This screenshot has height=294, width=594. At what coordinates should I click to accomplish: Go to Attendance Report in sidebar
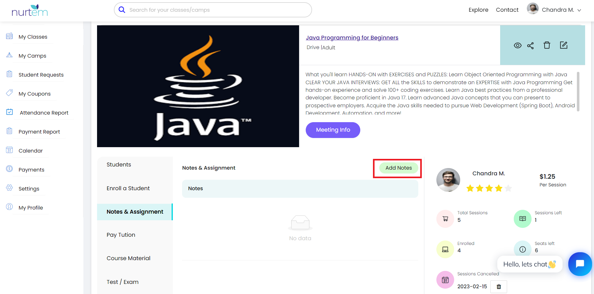44,113
